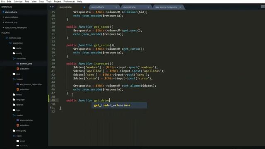Screen dimensions: 265x149
Task: Close the alumnoM.php tab
Action: [116, 7]
